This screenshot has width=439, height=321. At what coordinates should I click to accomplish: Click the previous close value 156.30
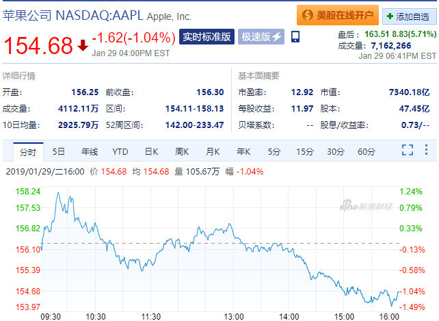tap(210, 92)
